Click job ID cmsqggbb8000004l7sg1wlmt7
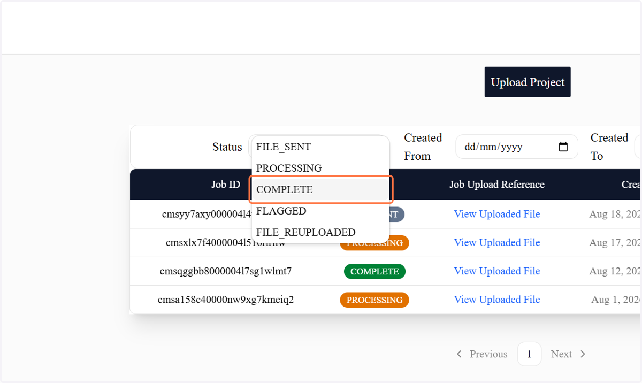This screenshot has height=383, width=642. [226, 271]
